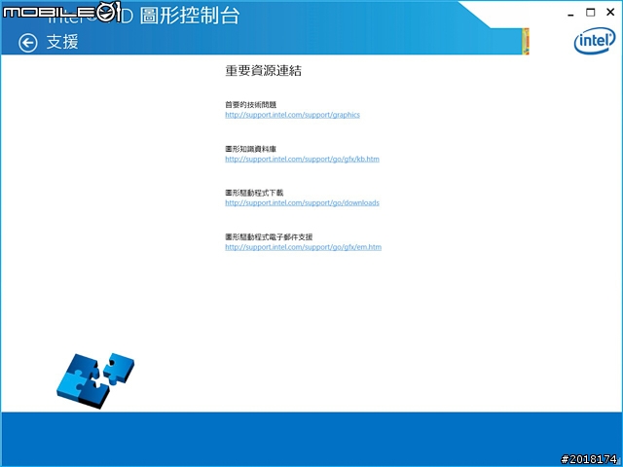623x467 pixels.
Task: Click the 圖形驅動程式電子郵件支援 label
Action: 269,237
